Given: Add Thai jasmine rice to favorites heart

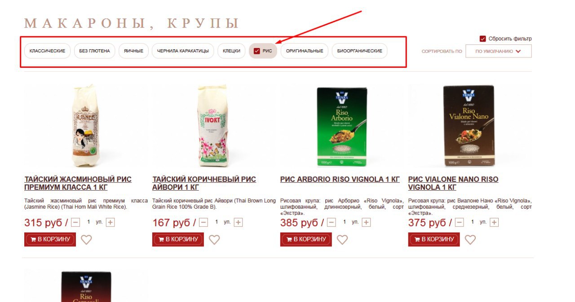Looking at the screenshot, I should coord(86,240).
